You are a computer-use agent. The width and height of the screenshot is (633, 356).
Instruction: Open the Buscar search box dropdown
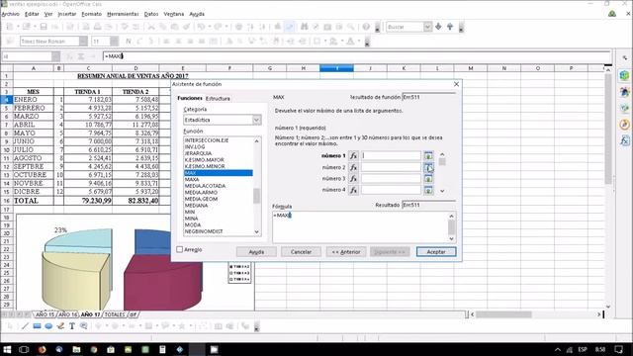click(427, 27)
